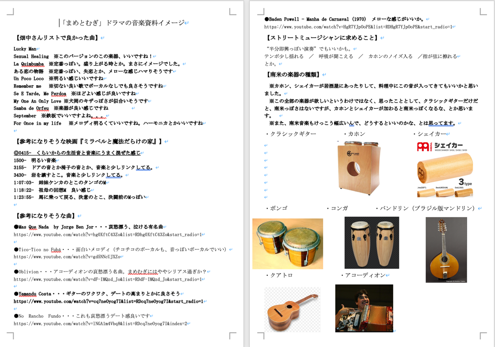Click the 'For Once in my life' line
495x347 pixels.
point(108,123)
